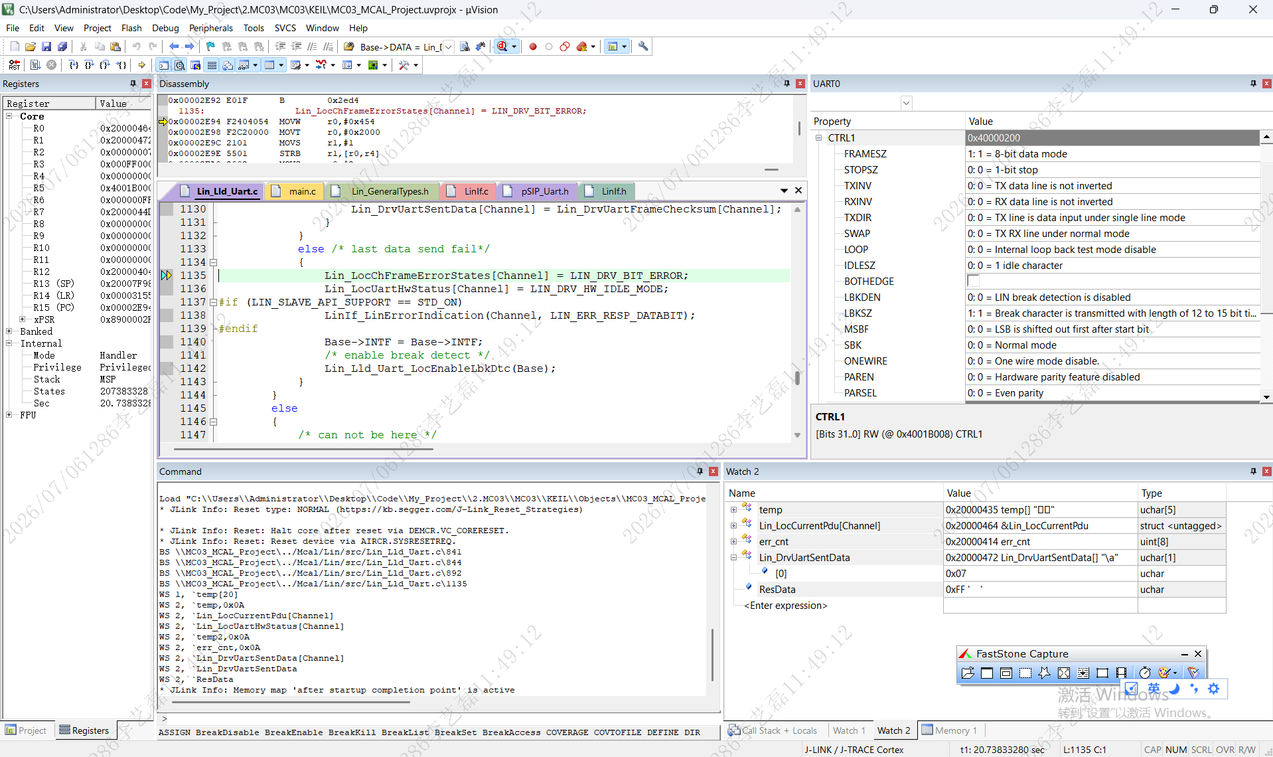
Task: FastStone capture rectangular region icon
Action: coord(1025,673)
